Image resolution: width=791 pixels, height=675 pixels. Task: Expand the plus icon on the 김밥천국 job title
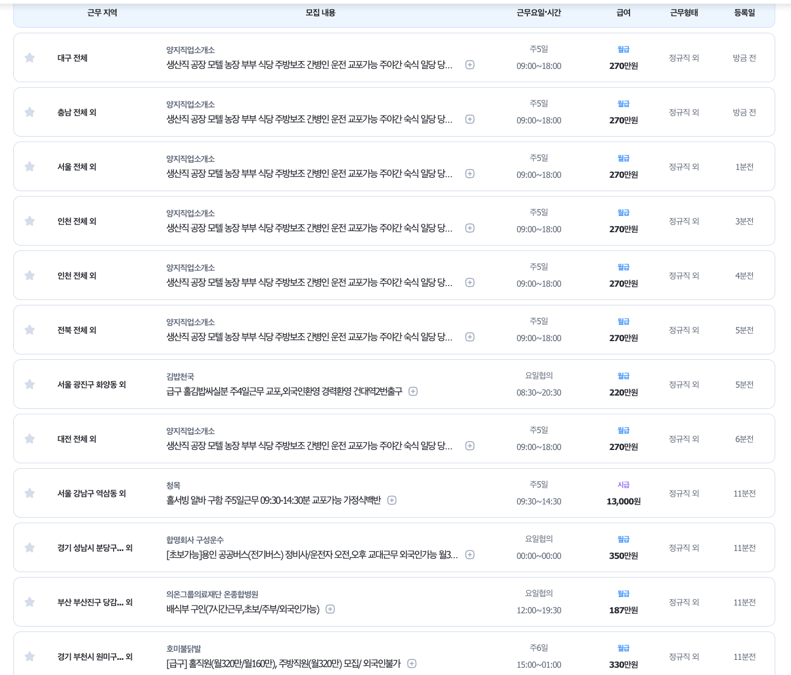click(x=413, y=391)
